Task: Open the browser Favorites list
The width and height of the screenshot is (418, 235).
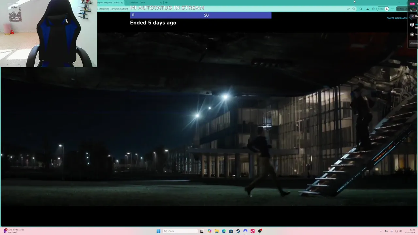Action: pyautogui.click(x=373, y=9)
